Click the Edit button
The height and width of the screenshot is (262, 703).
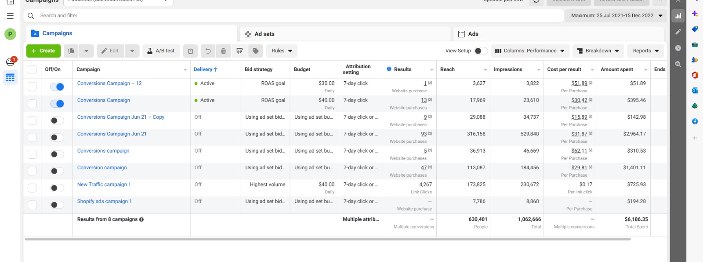coord(110,51)
